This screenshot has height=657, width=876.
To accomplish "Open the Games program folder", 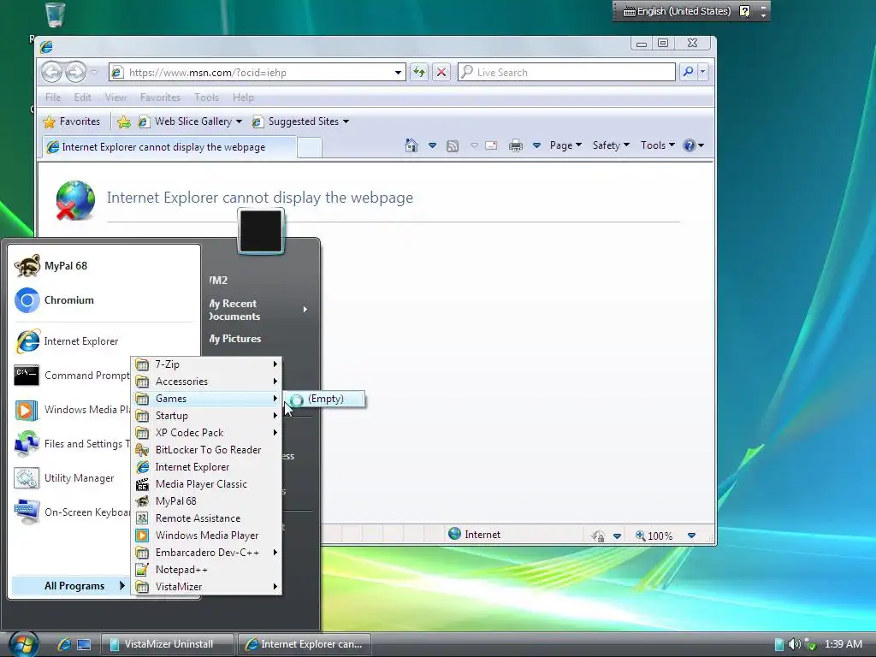I will [x=206, y=399].
